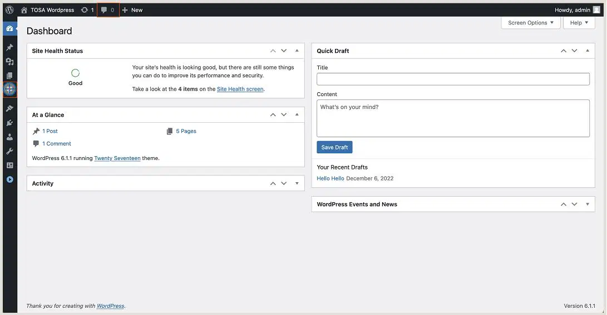This screenshot has height=315, width=607.
Task: Open the Howdy, admin account menu
Action: tap(572, 10)
